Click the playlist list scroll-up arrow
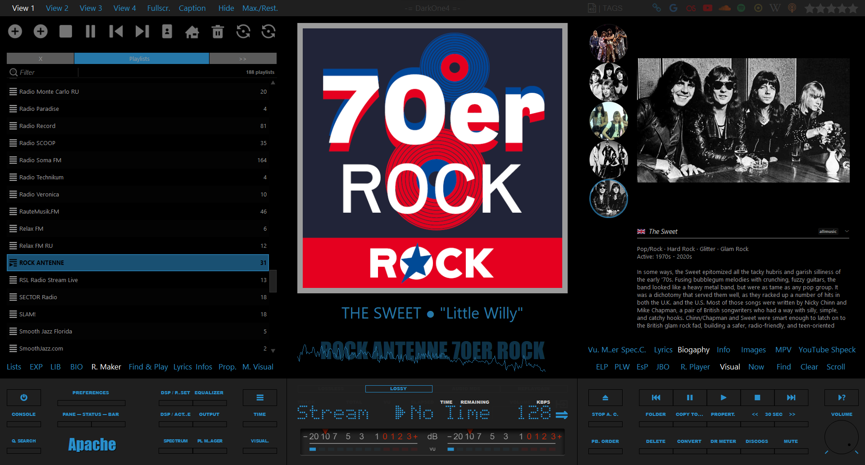 (273, 83)
